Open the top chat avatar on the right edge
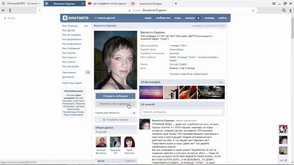The width and height of the screenshot is (294, 165). point(283,129)
